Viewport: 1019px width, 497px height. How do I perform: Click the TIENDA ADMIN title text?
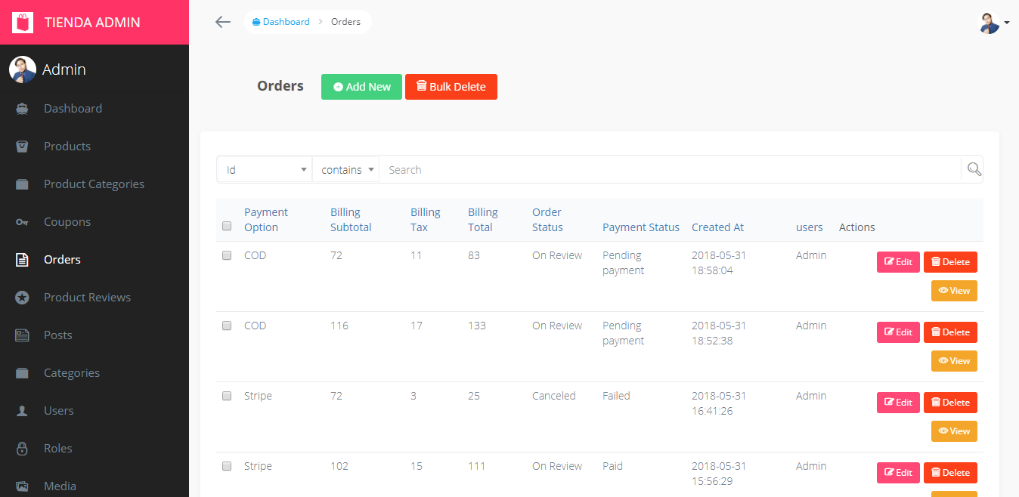click(x=92, y=22)
